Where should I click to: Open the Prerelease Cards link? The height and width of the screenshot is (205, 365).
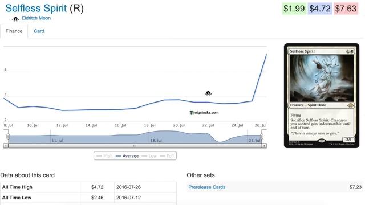point(206,187)
